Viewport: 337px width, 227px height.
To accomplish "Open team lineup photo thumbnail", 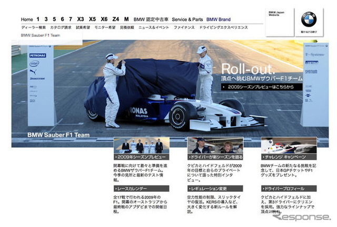I will point(142,146).
